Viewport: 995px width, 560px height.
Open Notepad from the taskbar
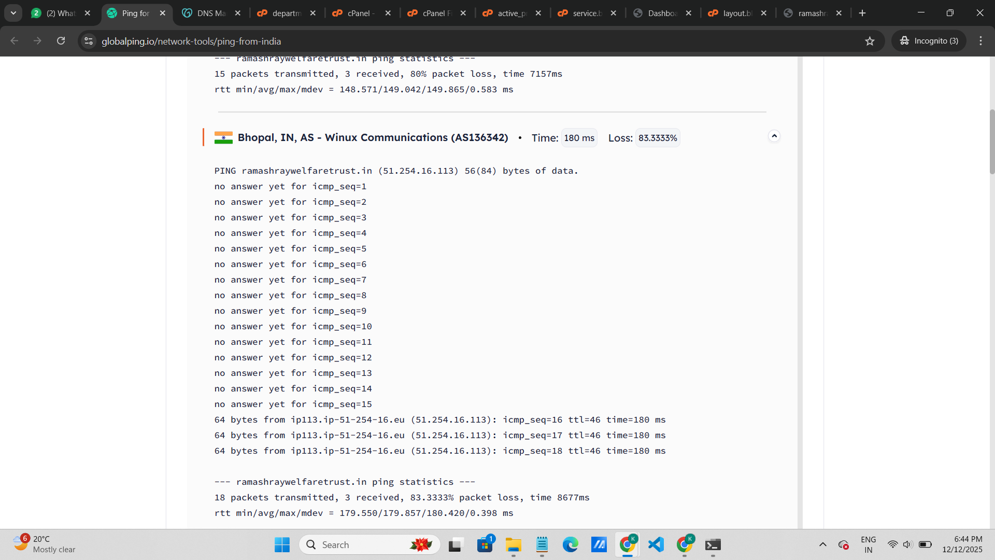[x=542, y=544]
